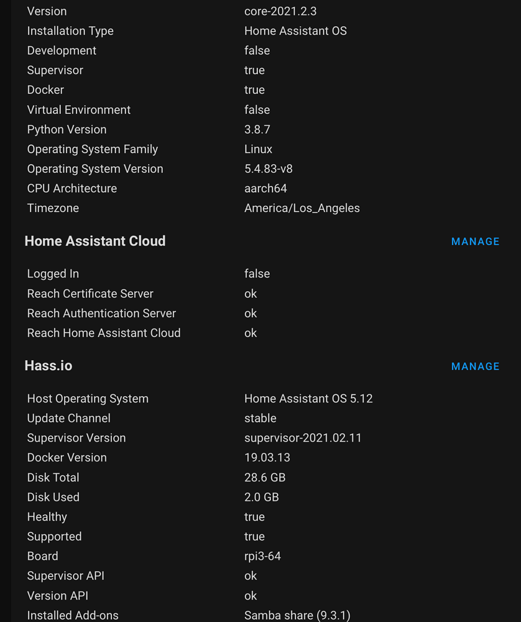Click the Host Operating System value
This screenshot has width=521, height=622.
308,398
